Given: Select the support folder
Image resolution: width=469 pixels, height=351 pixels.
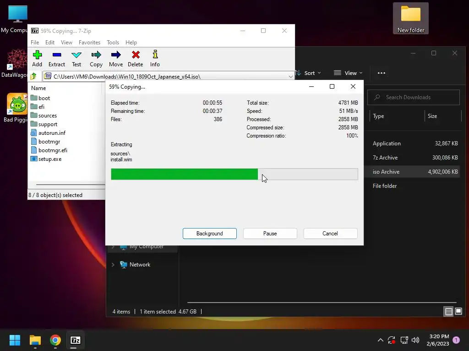Looking at the screenshot, I should pyautogui.click(x=44, y=124).
